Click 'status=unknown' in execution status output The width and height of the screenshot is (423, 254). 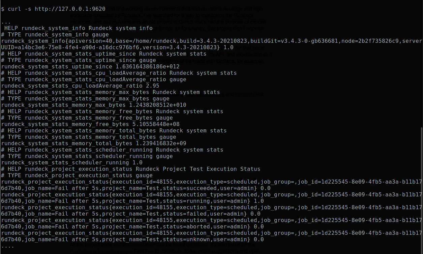(x=186, y=240)
